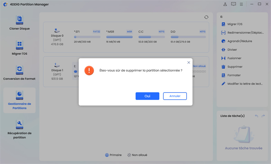Open the Migrer l'OS sidebar icon
The width and height of the screenshot is (271, 164).
(x=19, y=45)
